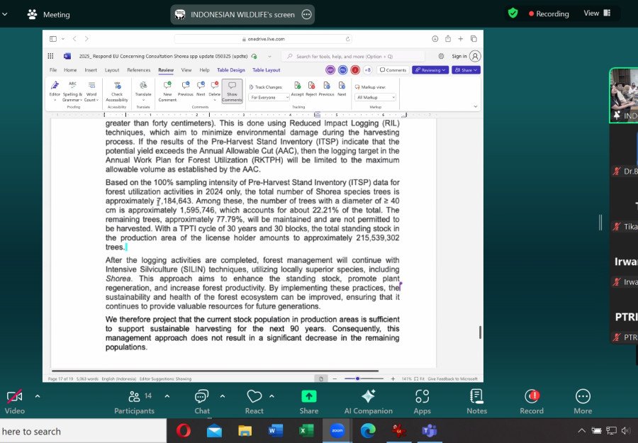Open the Zoom Notes panel
Screen dimensions: 638x443
click(476, 401)
